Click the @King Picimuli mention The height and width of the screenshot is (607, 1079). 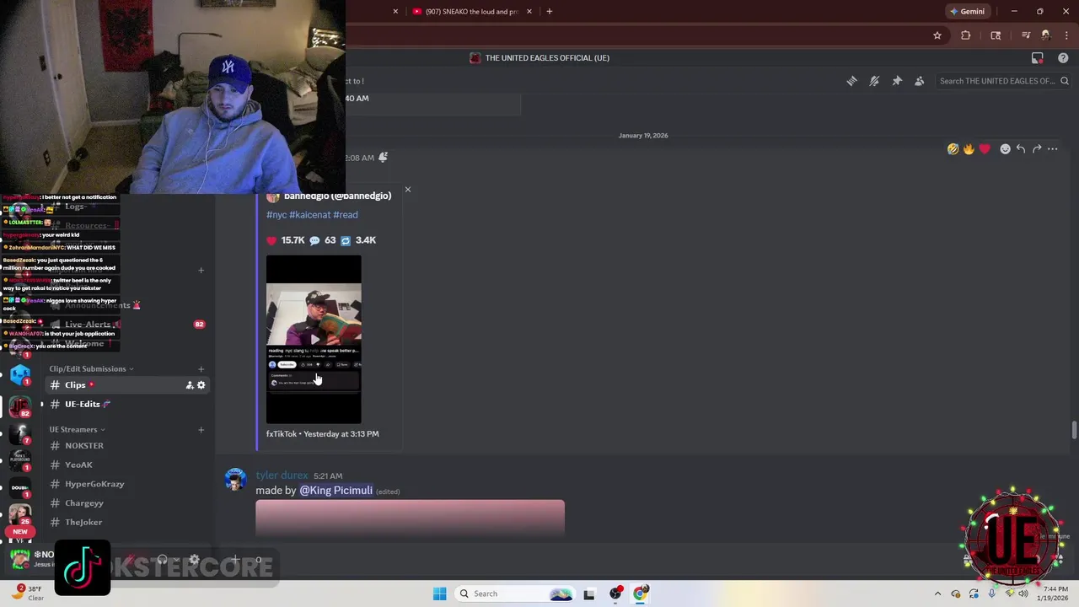tap(336, 491)
